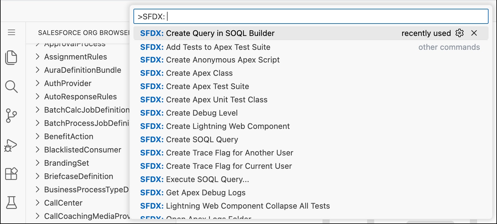This screenshot has width=497, height=224.
Task: Select the BlacklistedConsumer row
Action: (78, 150)
